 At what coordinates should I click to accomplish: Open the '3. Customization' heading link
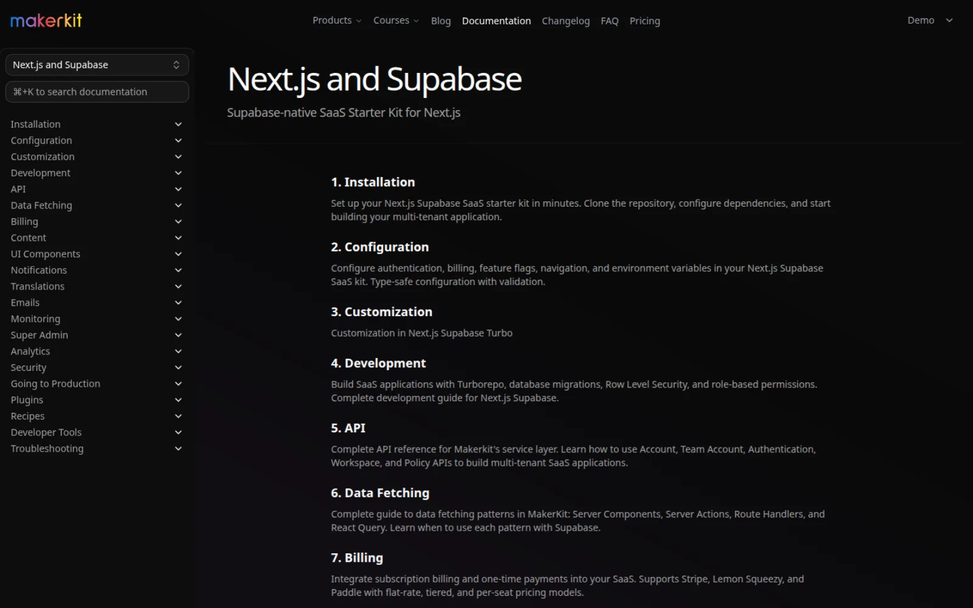pos(382,312)
